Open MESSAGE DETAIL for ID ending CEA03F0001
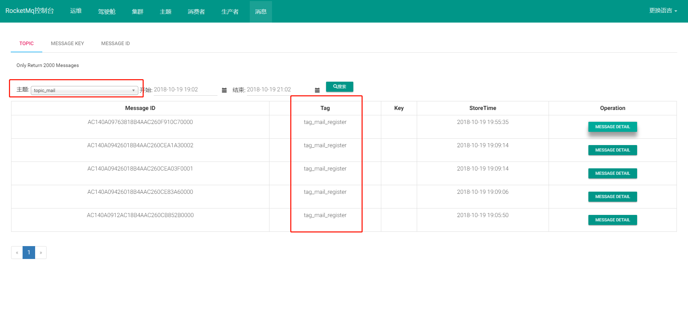 coord(613,173)
